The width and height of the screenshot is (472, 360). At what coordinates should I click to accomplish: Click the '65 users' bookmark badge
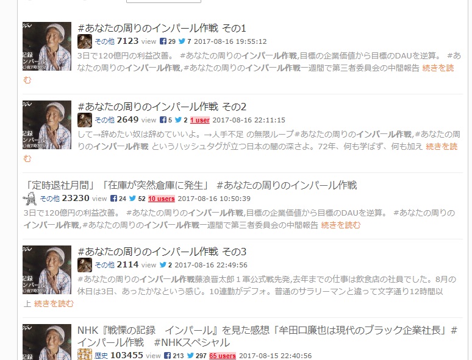tap(223, 356)
